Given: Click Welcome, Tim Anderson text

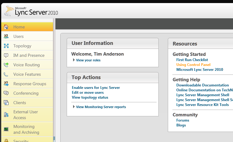Looking at the screenshot, I should pos(97,54).
